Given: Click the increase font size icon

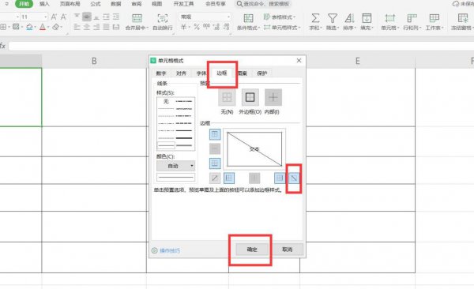Looking at the screenshot, I should click(x=54, y=17).
